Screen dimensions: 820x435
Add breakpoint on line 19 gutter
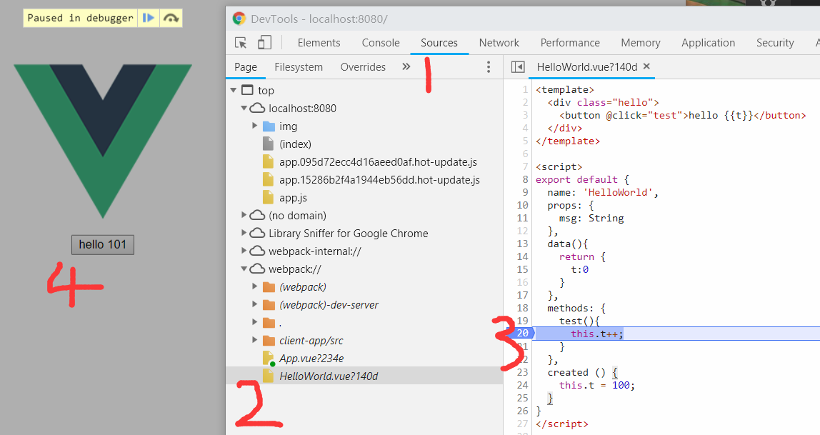coord(522,321)
